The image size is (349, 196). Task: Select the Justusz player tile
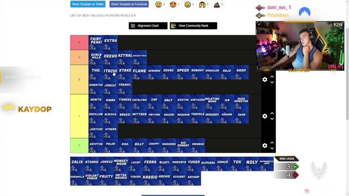[x=96, y=131]
